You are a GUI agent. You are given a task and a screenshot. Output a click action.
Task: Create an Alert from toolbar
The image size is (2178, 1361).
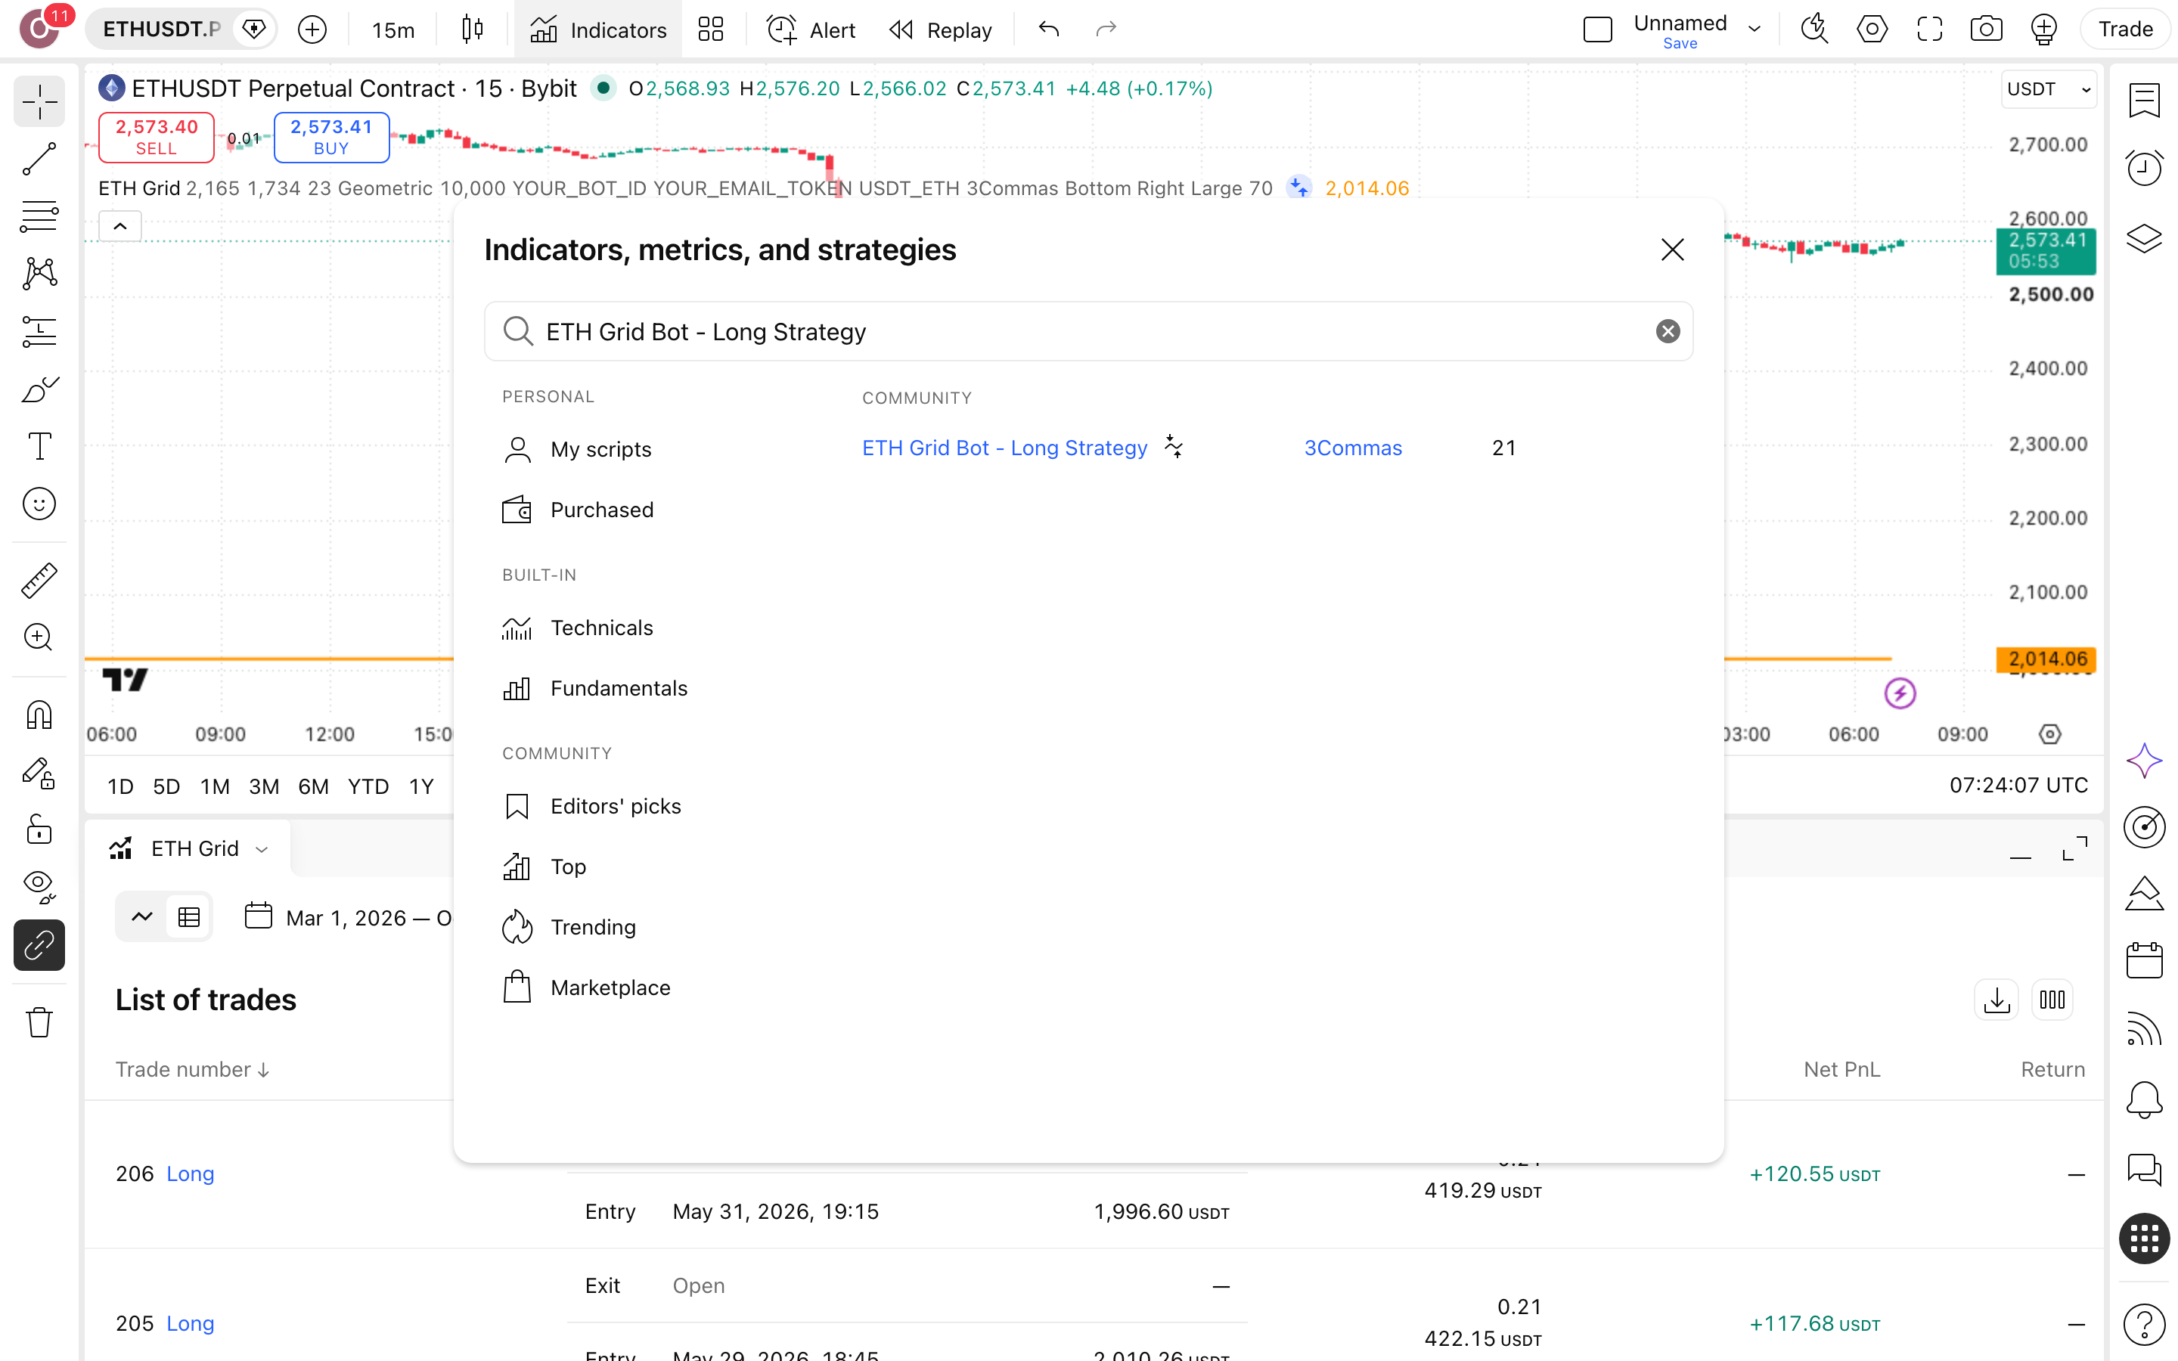(x=811, y=29)
